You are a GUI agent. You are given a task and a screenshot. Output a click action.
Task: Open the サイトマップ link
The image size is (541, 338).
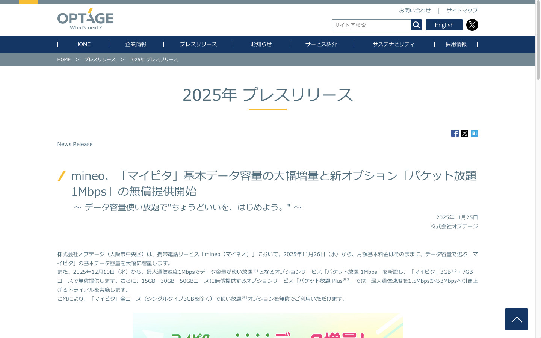(462, 11)
